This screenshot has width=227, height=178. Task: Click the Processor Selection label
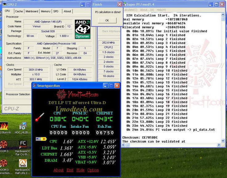point(18,94)
